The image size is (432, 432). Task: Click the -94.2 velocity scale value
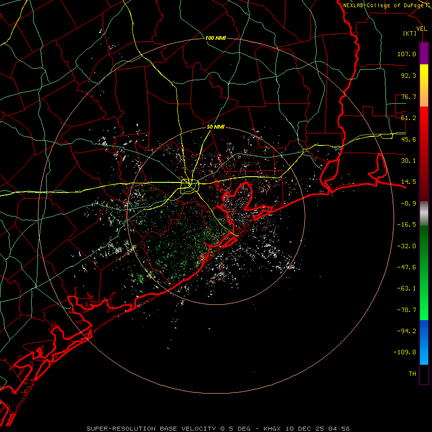pos(407,331)
